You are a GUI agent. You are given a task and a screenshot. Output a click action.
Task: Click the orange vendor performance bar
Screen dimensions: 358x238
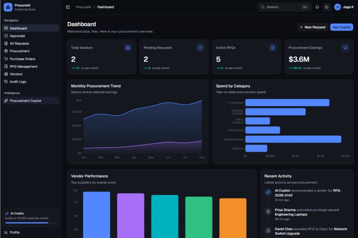coord(233,218)
